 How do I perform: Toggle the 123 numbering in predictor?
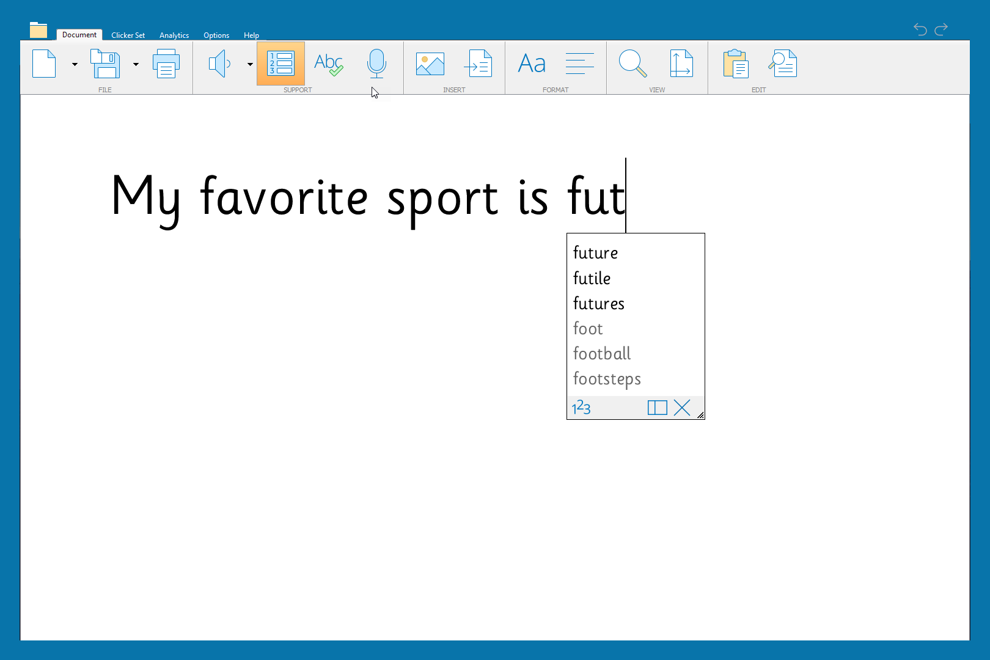point(581,408)
